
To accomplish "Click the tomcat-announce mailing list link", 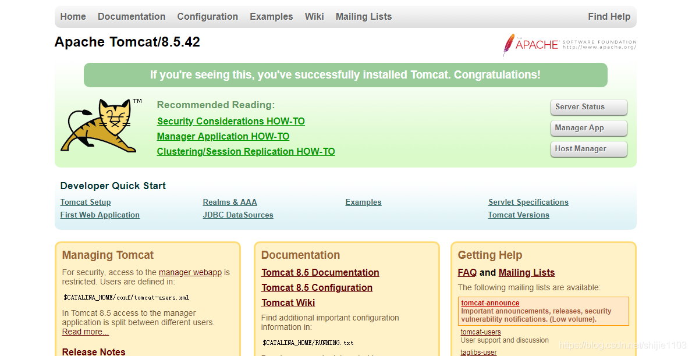I will tap(490, 303).
